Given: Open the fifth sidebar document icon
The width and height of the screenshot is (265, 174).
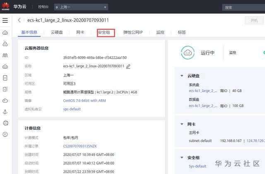Looking at the screenshot, I should (5, 78).
